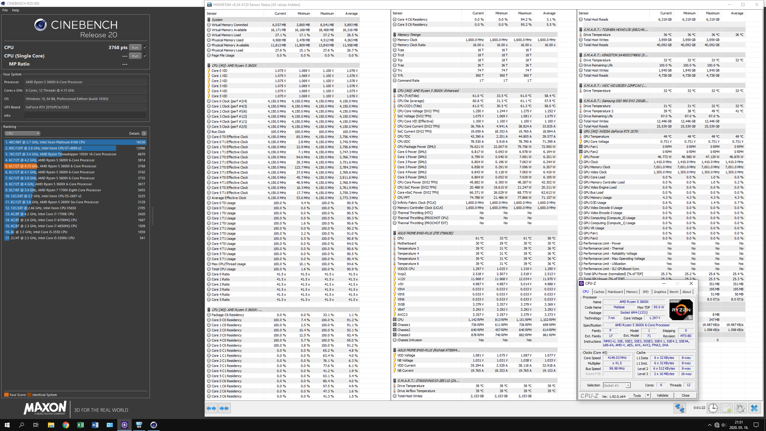Image resolution: width=766 pixels, height=431 pixels.
Task: Collapse the ASUS PRIME B450-PLUS (ITE IT8665E) group
Action: [394, 233]
